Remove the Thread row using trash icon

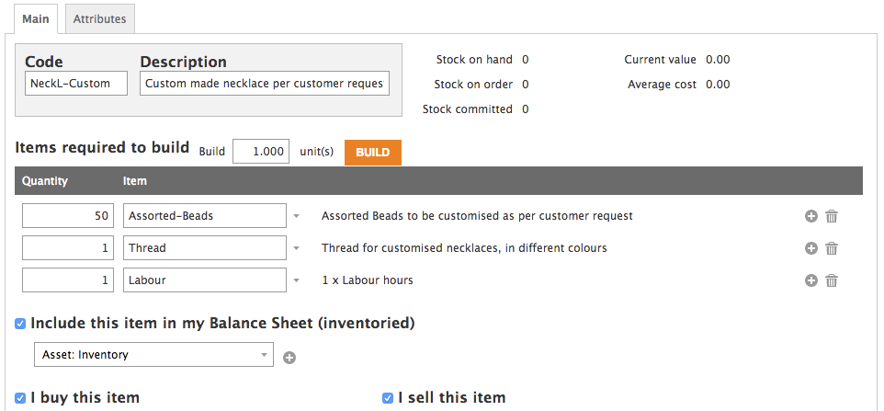click(832, 248)
